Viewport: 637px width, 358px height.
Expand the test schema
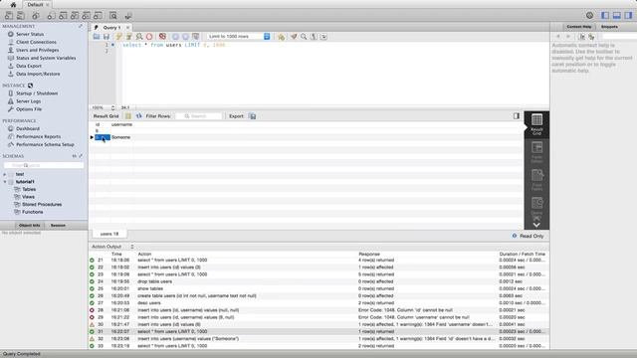[5, 175]
